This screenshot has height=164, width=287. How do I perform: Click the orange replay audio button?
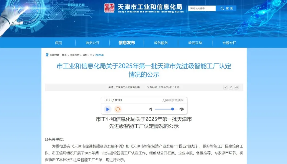click(x=118, y=109)
